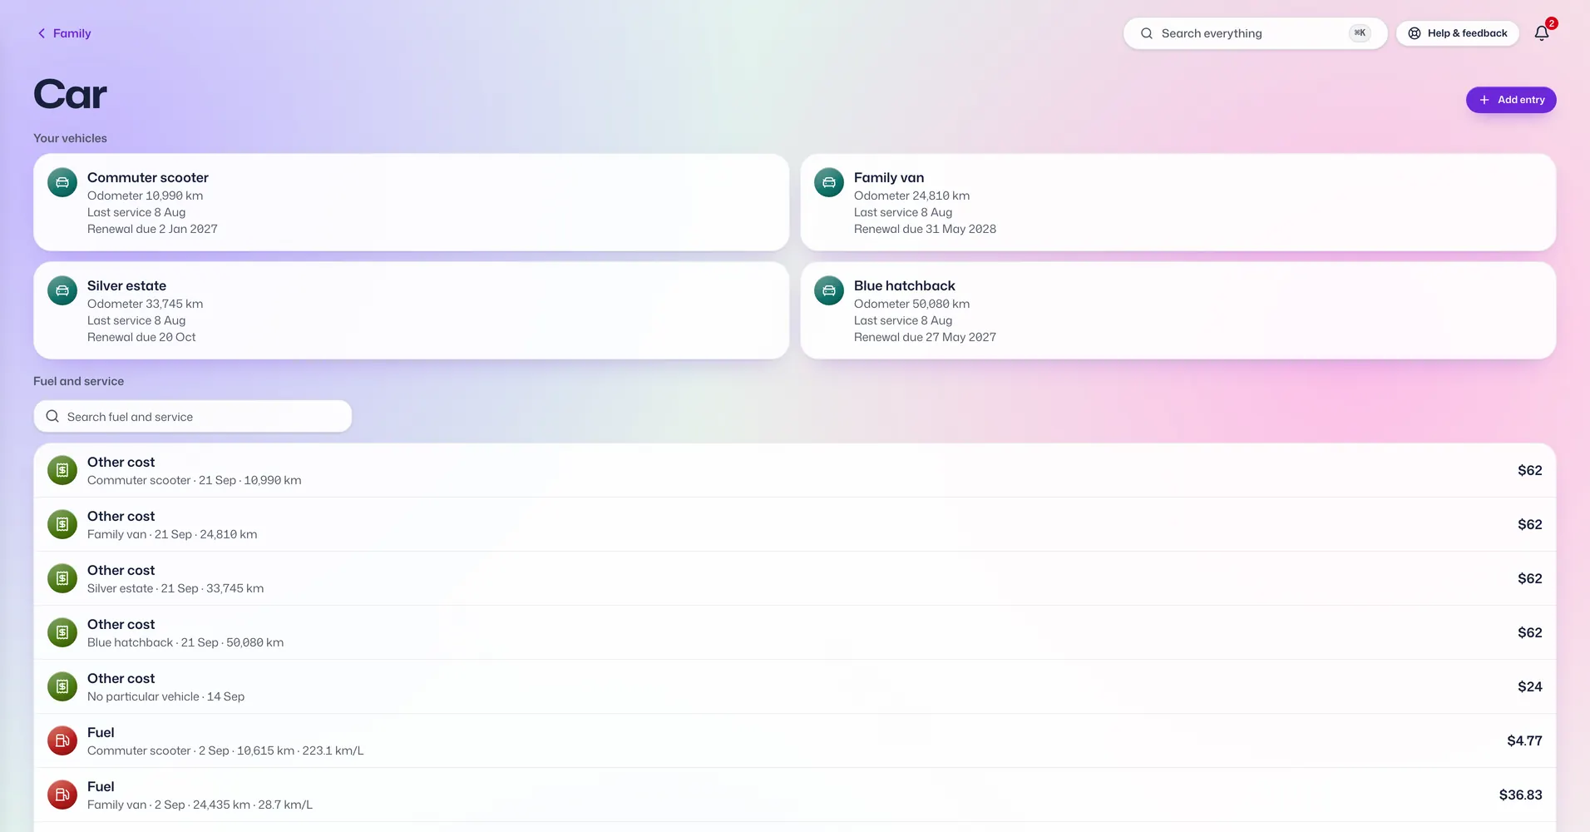Click the $4.77 fuel amount
Image resolution: width=1590 pixels, height=832 pixels.
tap(1525, 740)
